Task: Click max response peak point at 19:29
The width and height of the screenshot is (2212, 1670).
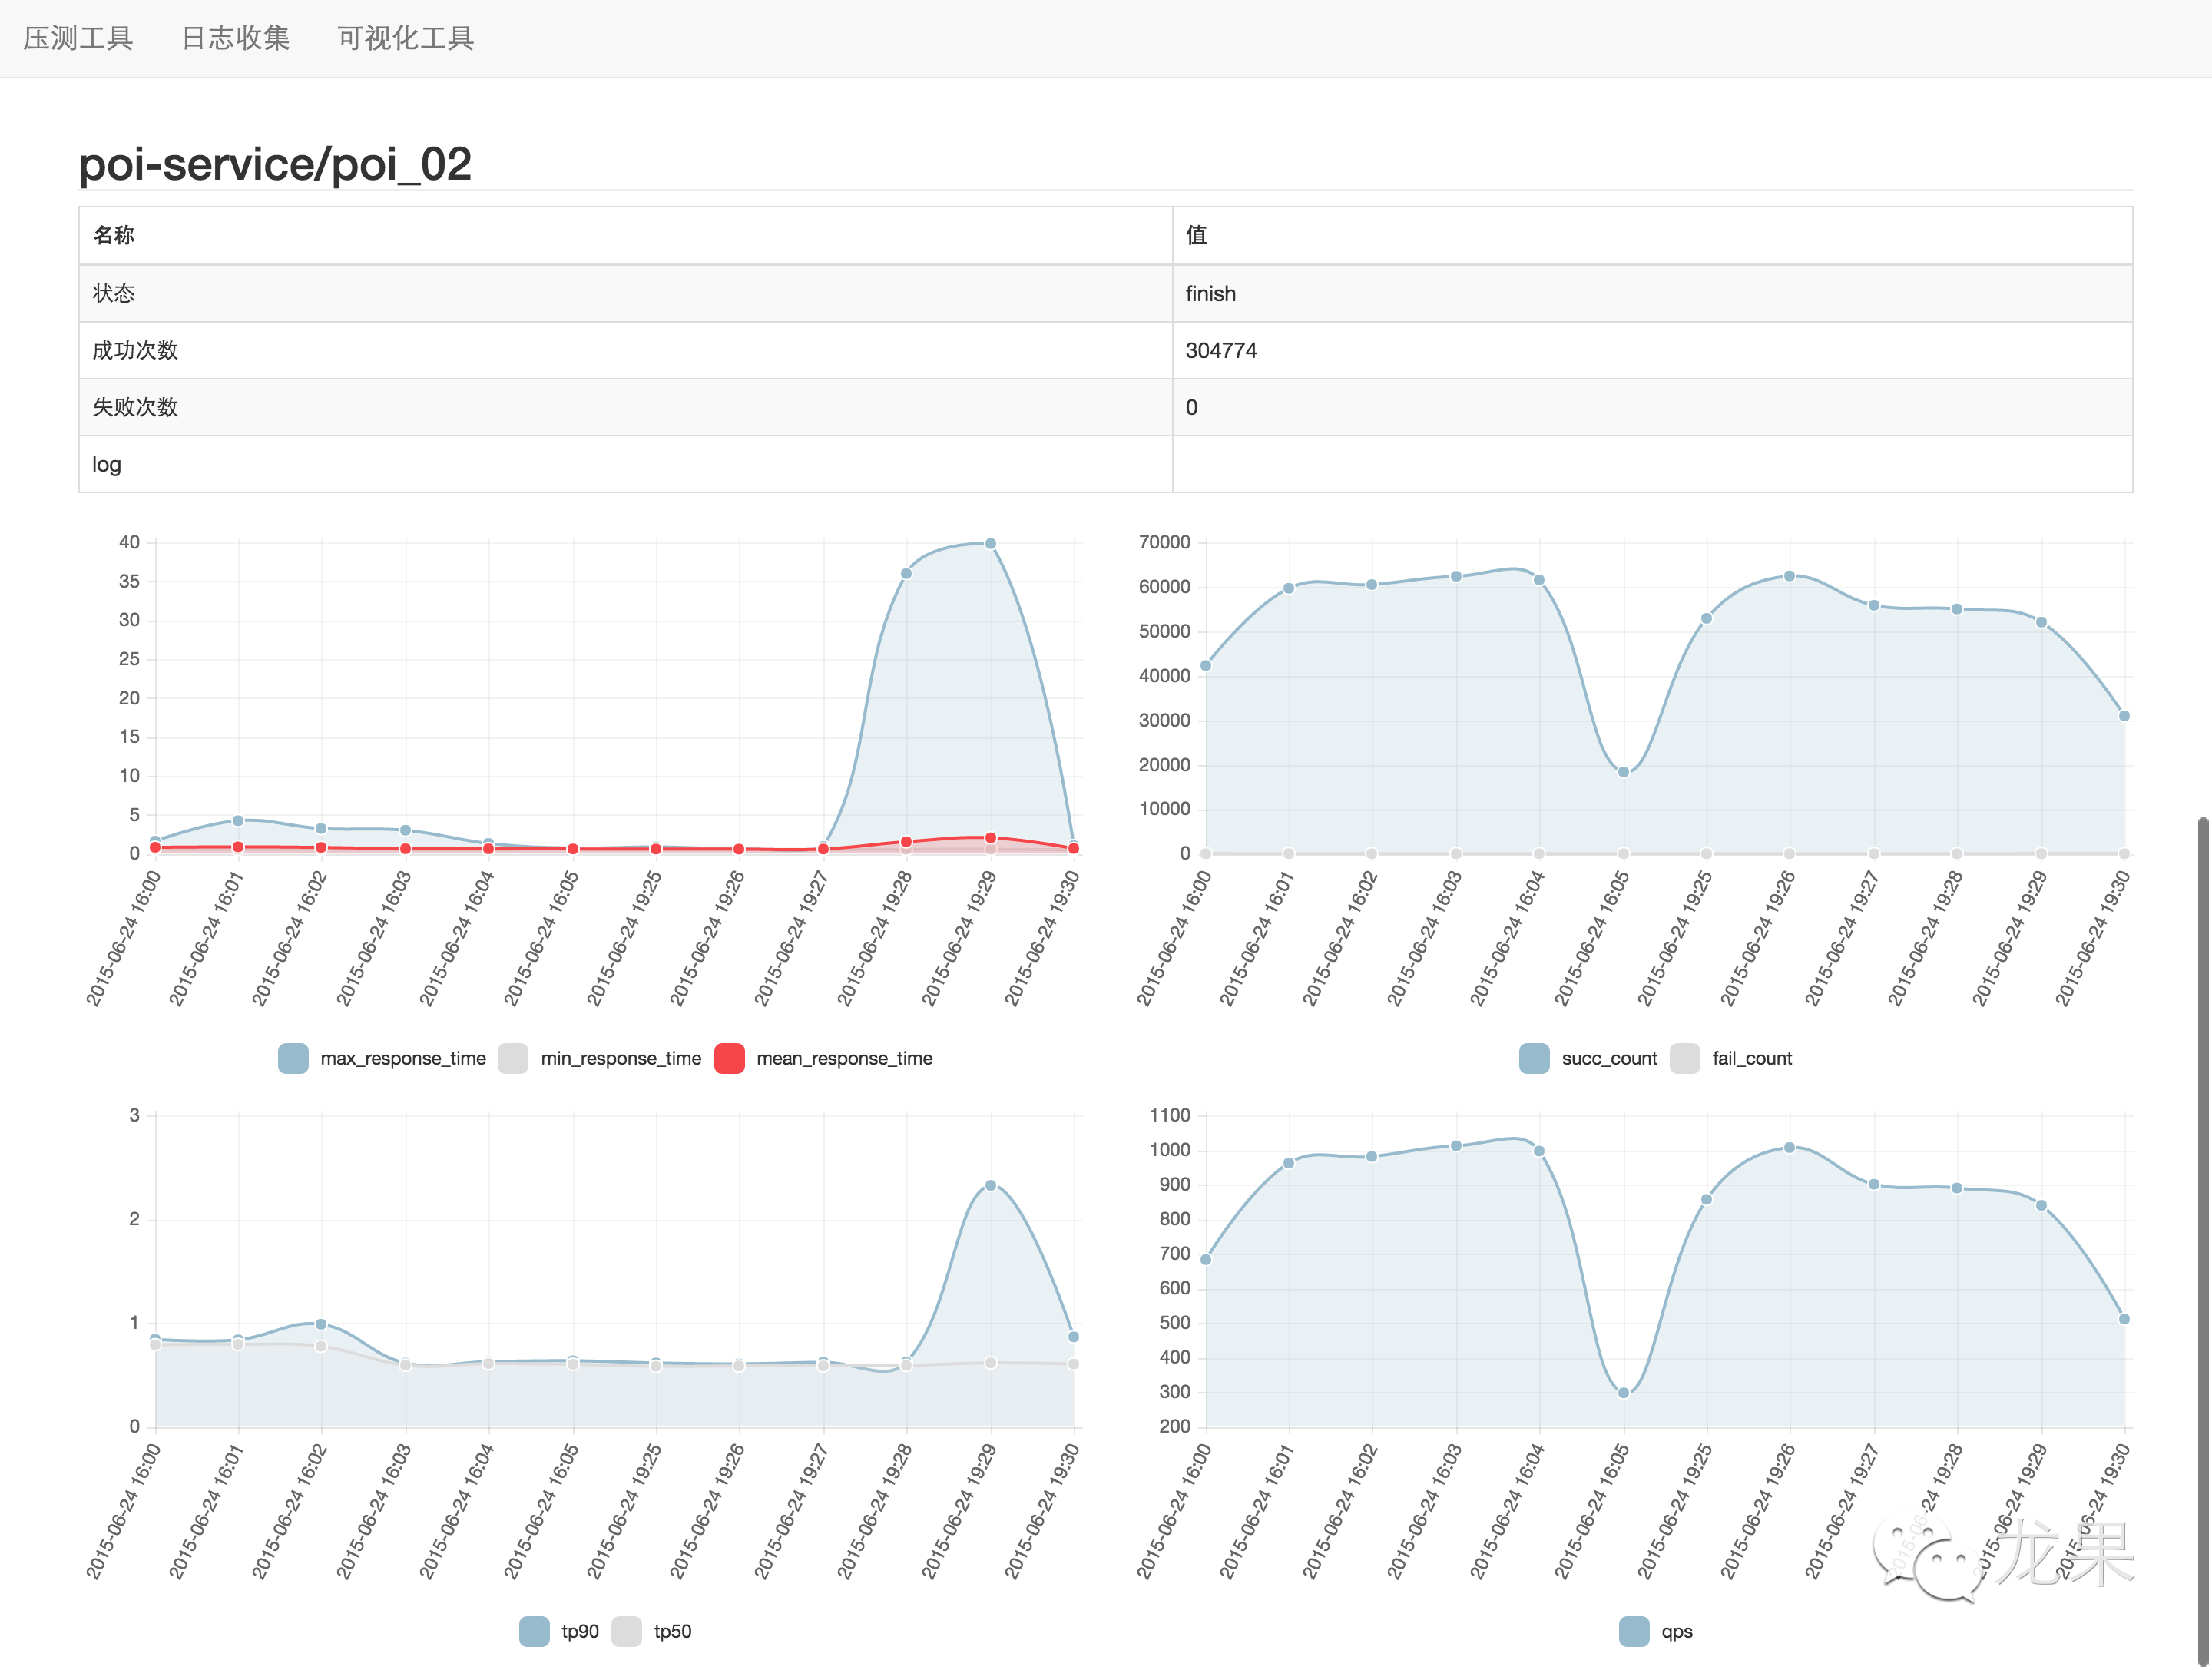Action: pyautogui.click(x=990, y=544)
